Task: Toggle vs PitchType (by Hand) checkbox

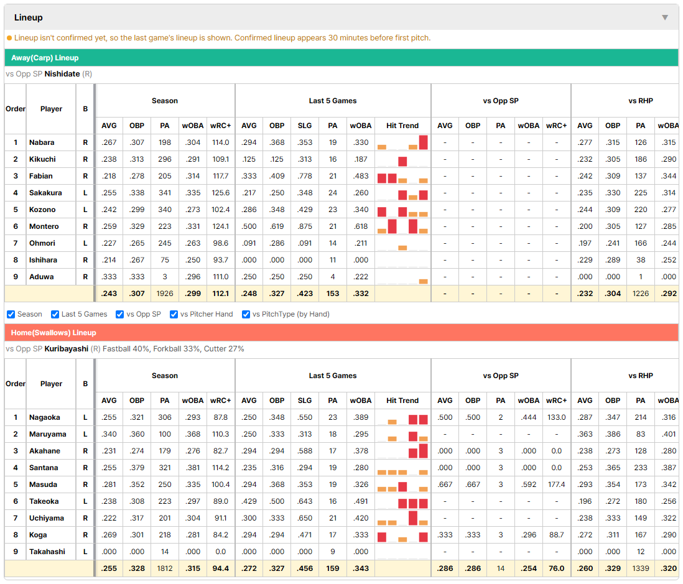Action: [246, 314]
